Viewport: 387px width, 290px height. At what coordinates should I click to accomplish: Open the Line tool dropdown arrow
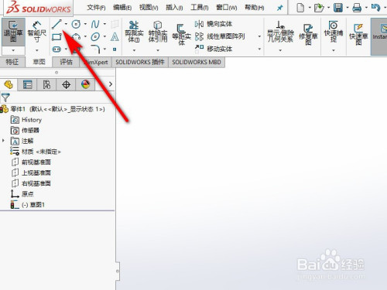point(66,24)
